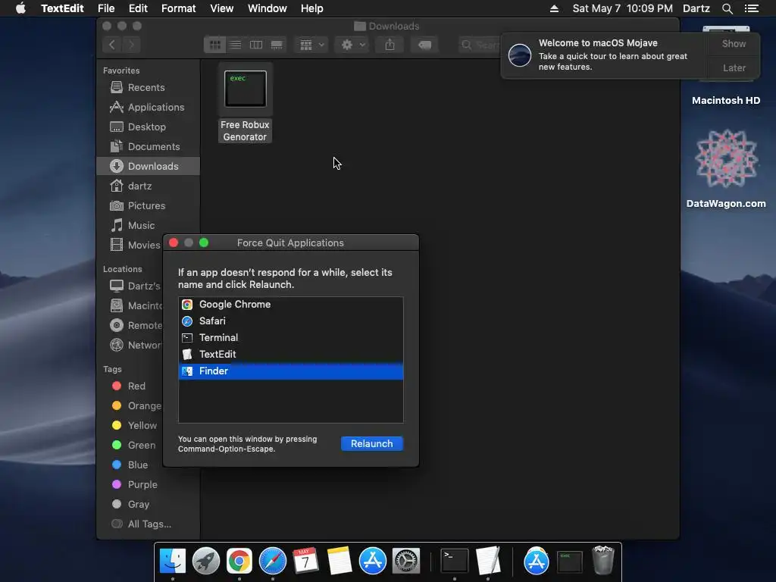This screenshot has width=776, height=582.
Task: Open Spotlight search in menu bar
Action: click(x=727, y=8)
